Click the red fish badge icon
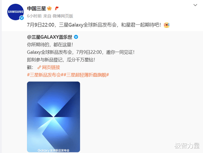The height and width of the screenshot is (153, 203). 56,9
